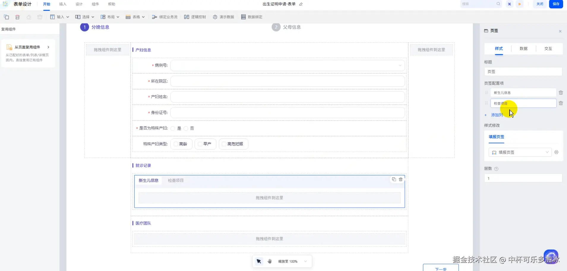Viewport: 567px width, 271px height.
Task: Click the eraser clear icon in toolbar
Action: (29, 17)
